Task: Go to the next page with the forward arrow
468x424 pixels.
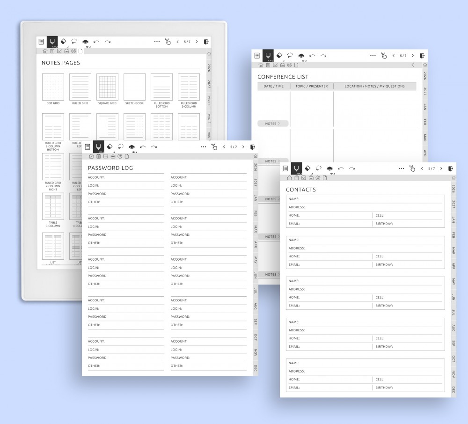Action: click(243, 146)
